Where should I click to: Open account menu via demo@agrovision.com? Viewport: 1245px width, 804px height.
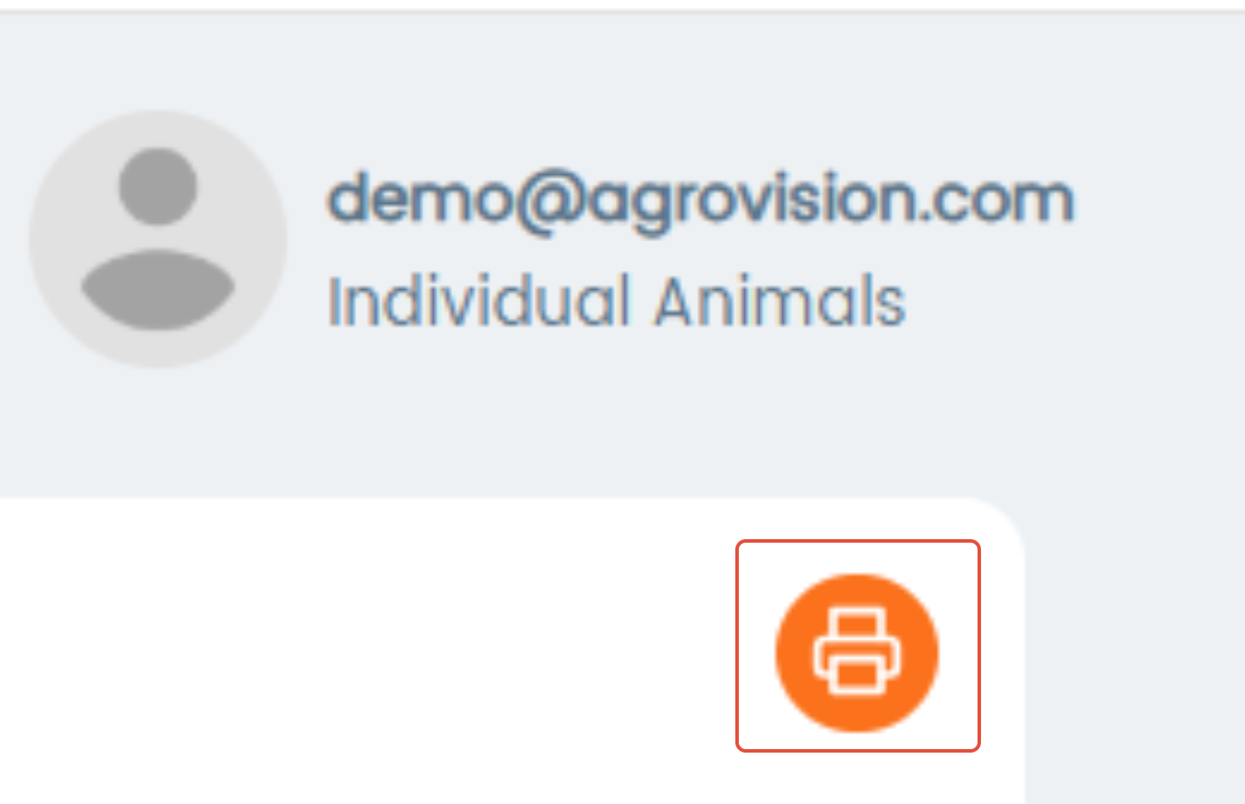pyautogui.click(x=700, y=201)
